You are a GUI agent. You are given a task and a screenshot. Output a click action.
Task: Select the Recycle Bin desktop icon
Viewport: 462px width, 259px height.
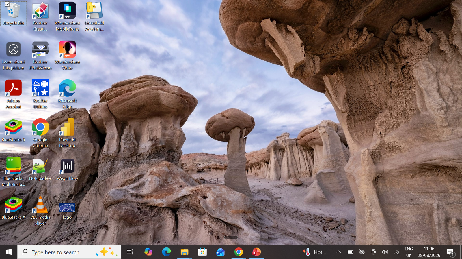(13, 14)
